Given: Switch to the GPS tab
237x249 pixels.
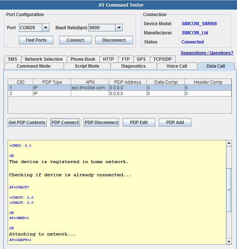Looking at the screenshot, I should (141, 59).
